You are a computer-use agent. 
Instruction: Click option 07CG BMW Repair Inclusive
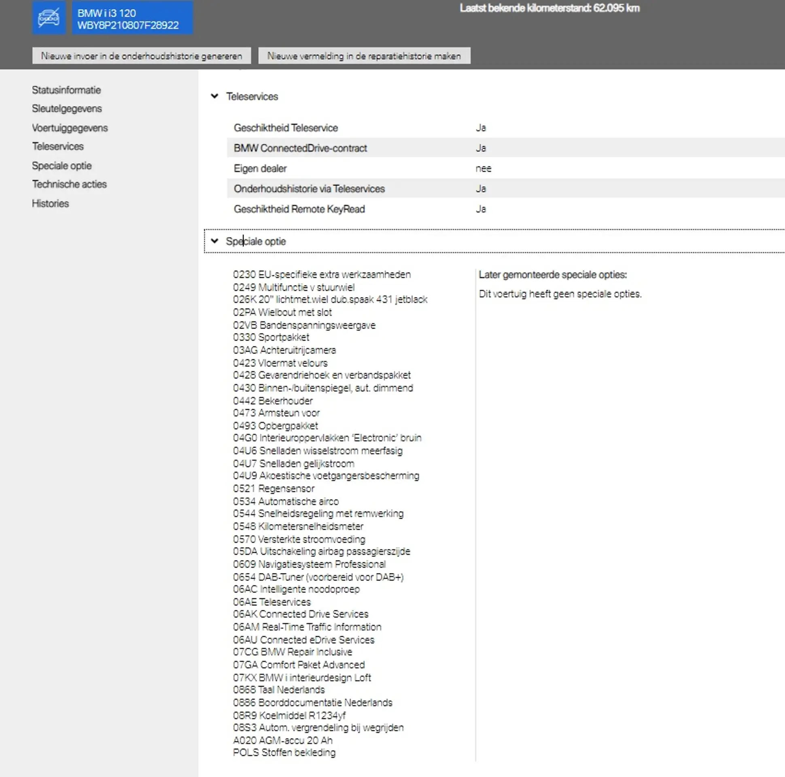tap(293, 652)
